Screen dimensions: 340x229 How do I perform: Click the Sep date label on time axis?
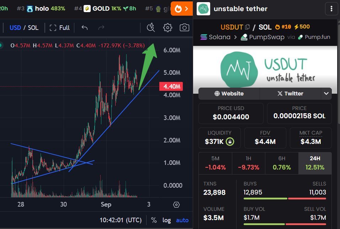click(106, 204)
